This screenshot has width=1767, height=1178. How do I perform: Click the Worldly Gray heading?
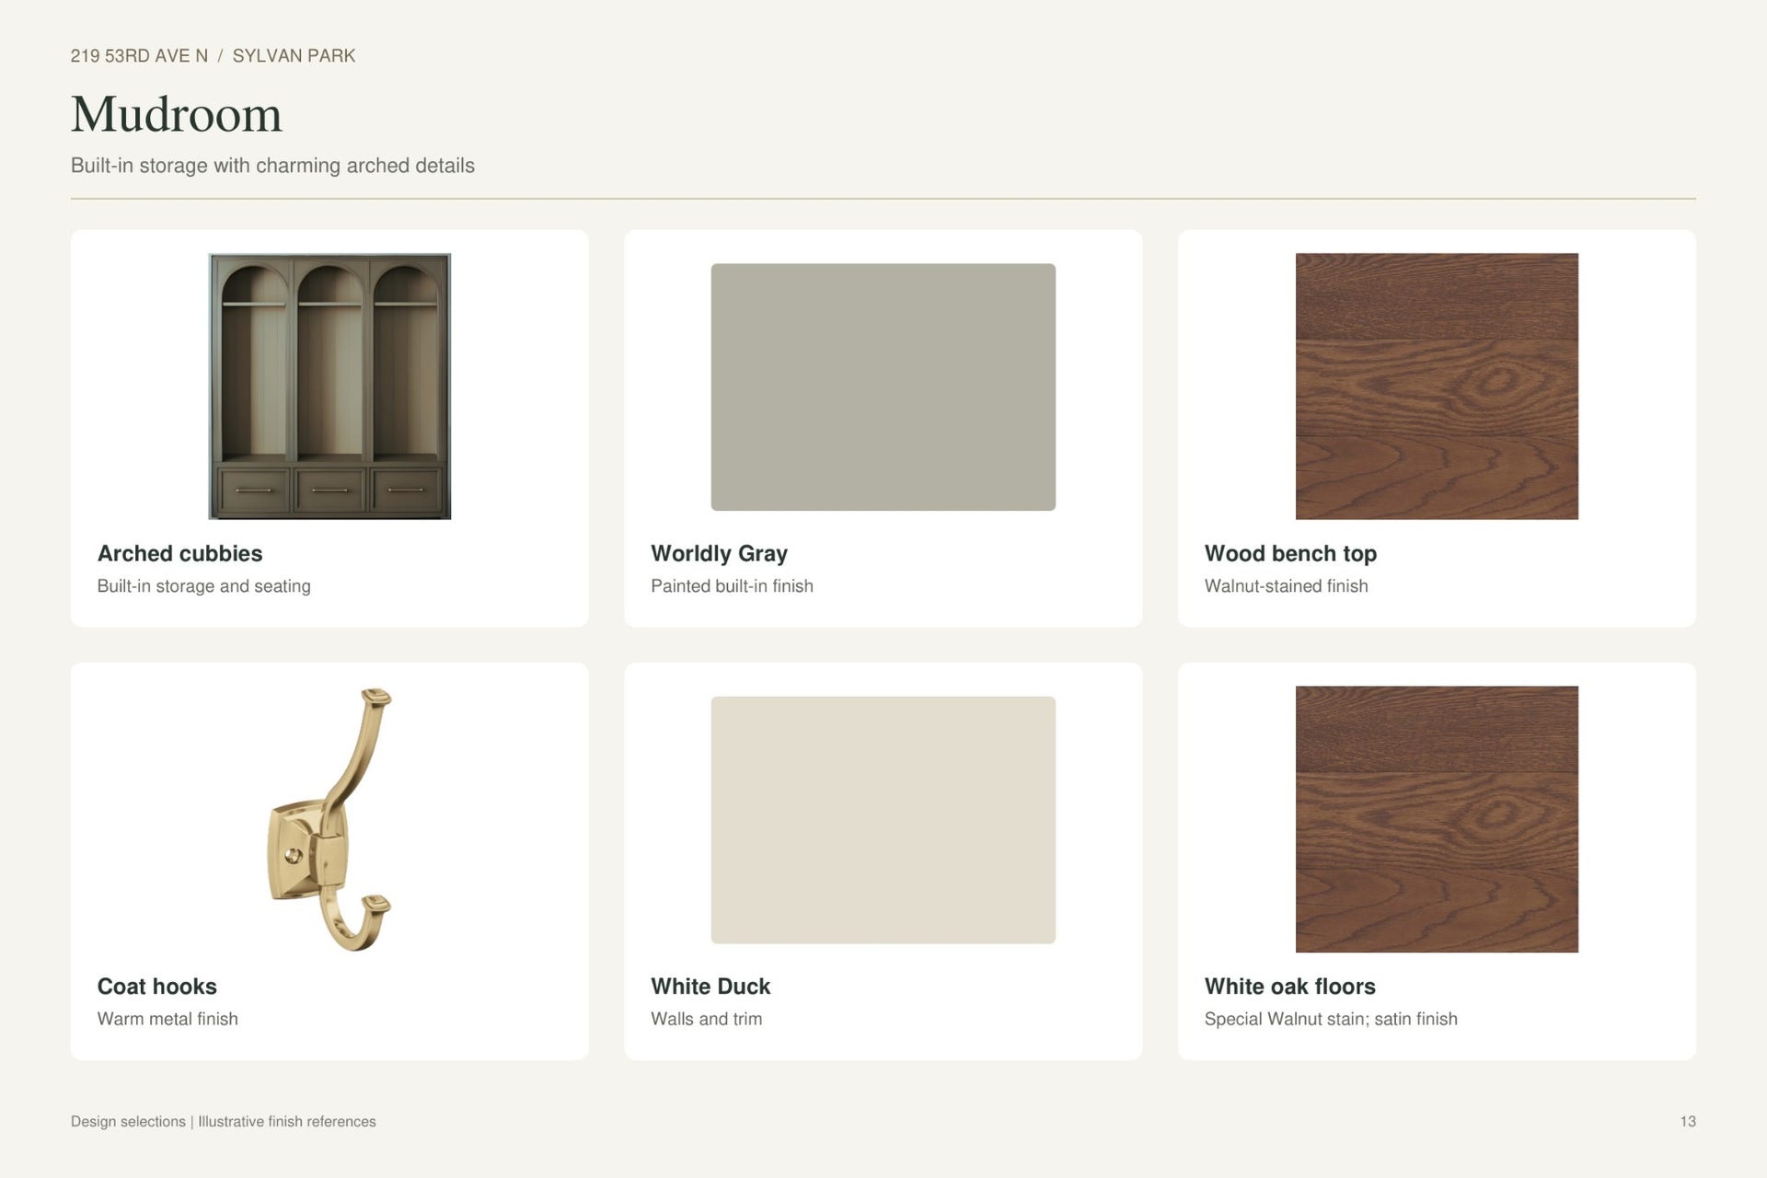click(x=719, y=553)
